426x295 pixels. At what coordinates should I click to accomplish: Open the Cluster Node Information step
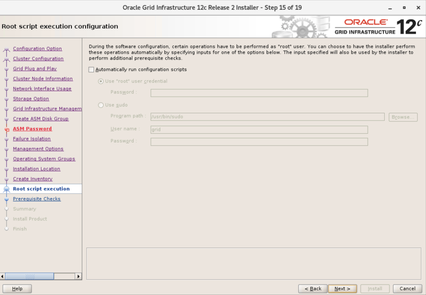tap(43, 79)
